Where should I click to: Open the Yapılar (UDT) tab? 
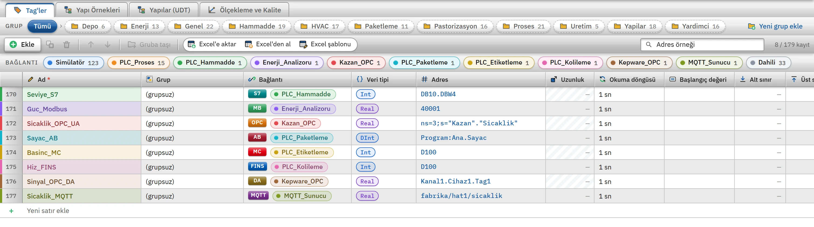pos(164,10)
